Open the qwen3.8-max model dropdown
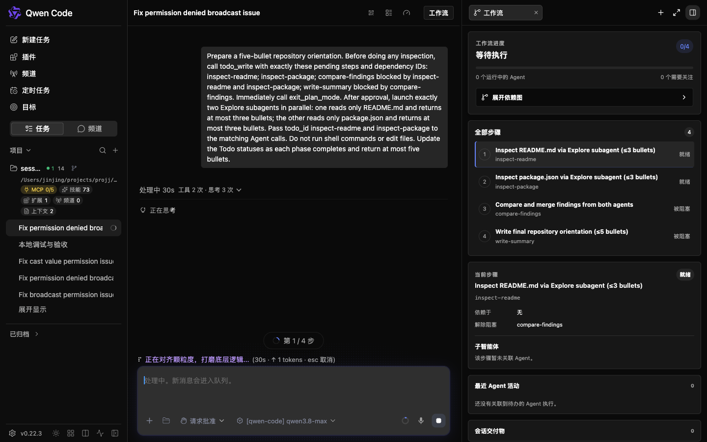 (286, 421)
